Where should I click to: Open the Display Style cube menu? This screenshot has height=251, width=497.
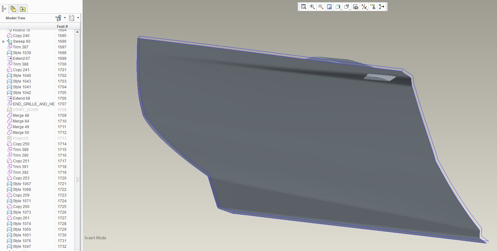tap(338, 7)
